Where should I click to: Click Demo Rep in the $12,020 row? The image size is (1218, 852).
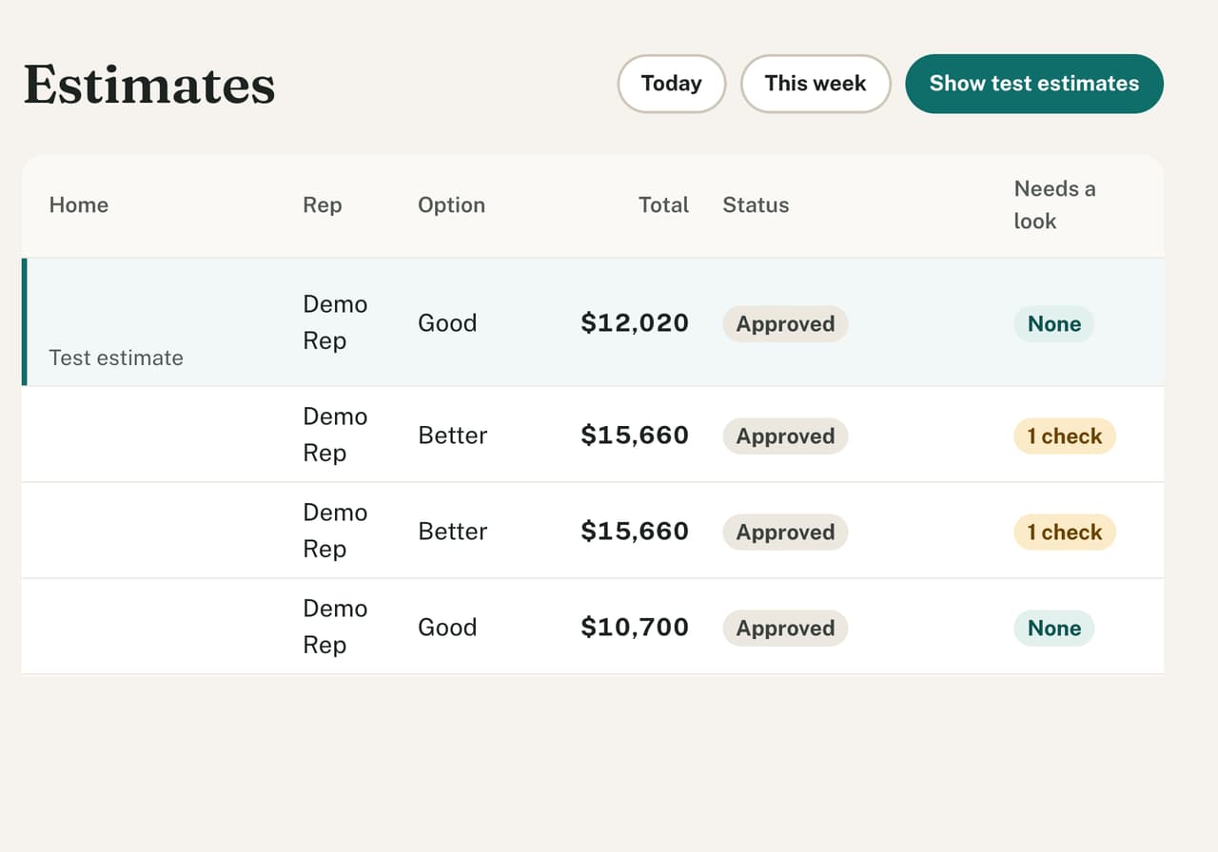[335, 322]
